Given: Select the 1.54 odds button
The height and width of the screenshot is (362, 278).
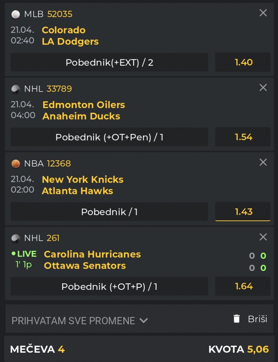Looking at the screenshot, I should [x=243, y=137].
